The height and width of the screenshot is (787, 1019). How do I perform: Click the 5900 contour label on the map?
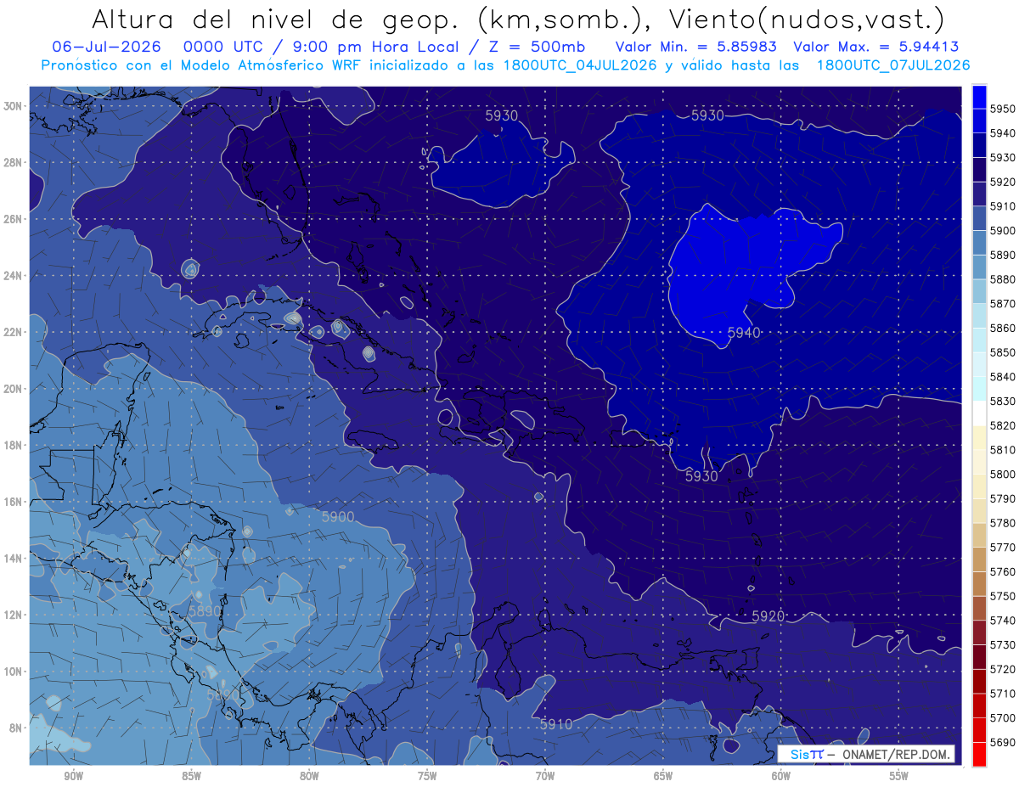pyautogui.click(x=338, y=516)
